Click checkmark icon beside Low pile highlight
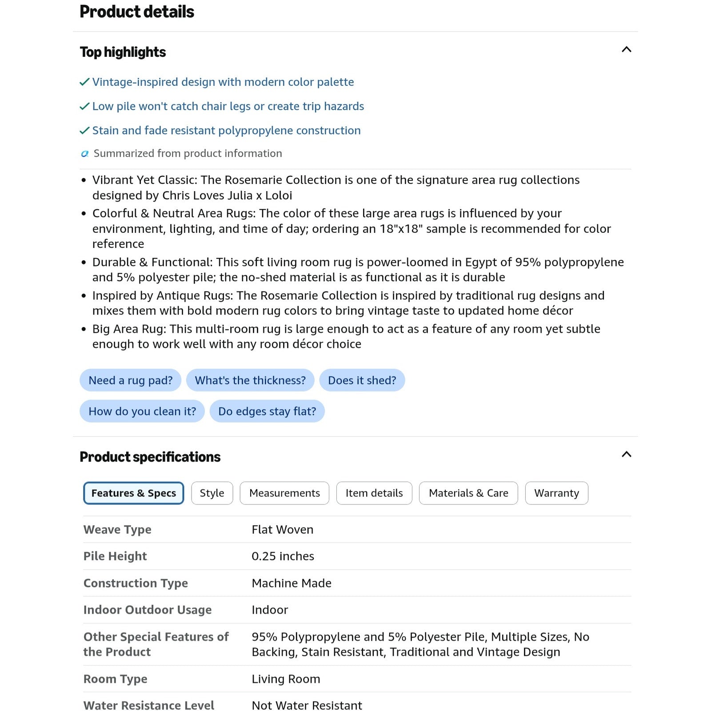Image resolution: width=711 pixels, height=711 pixels. point(84,107)
